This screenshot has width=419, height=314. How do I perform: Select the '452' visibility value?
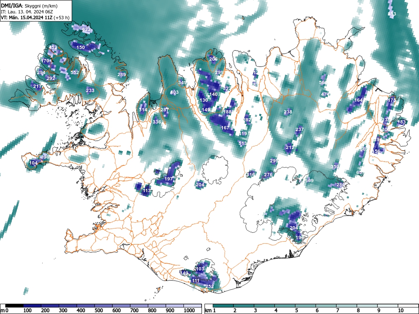tap(53, 47)
